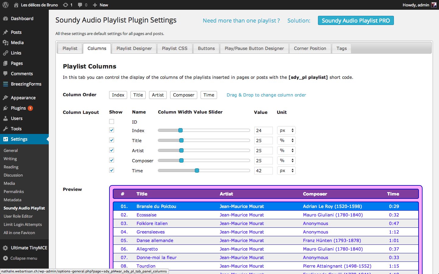Image resolution: width=439 pixels, height=274 pixels.
Task: Click the Pages icon in sidebar
Action: [5, 63]
